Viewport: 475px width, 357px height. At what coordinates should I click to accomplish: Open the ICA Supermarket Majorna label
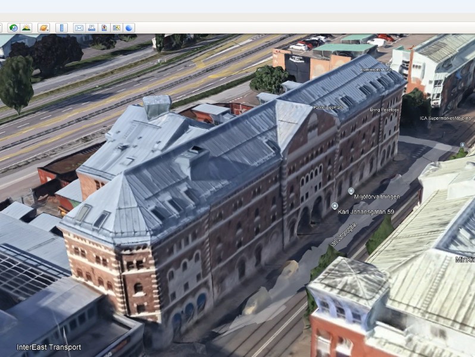(x=441, y=118)
